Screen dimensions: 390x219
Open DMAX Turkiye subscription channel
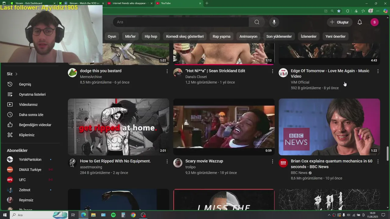(x=30, y=170)
